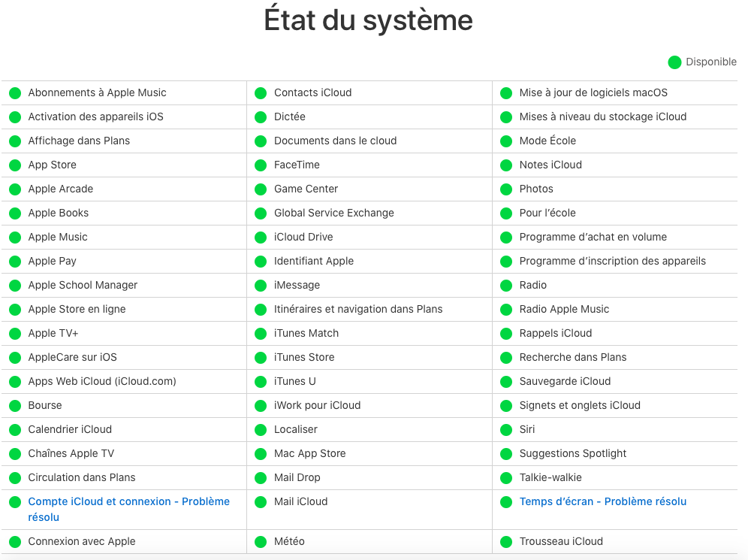748x560 pixels.
Task: Click the État du système heading
Action: [368, 20]
